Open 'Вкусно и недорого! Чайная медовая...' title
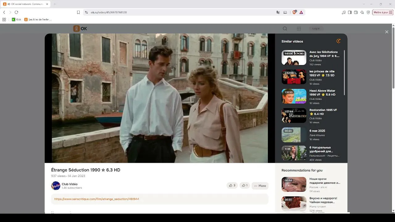Image resolution: width=395 pixels, height=222 pixels. tap(323, 200)
